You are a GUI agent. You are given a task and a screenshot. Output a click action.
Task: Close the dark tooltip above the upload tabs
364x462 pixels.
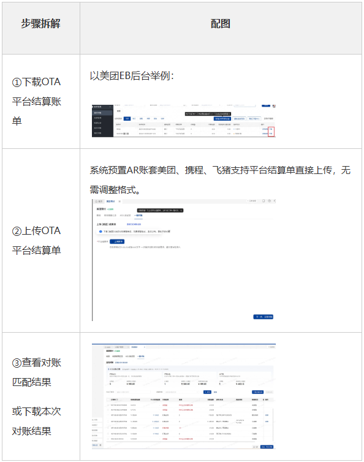[x=181, y=210]
